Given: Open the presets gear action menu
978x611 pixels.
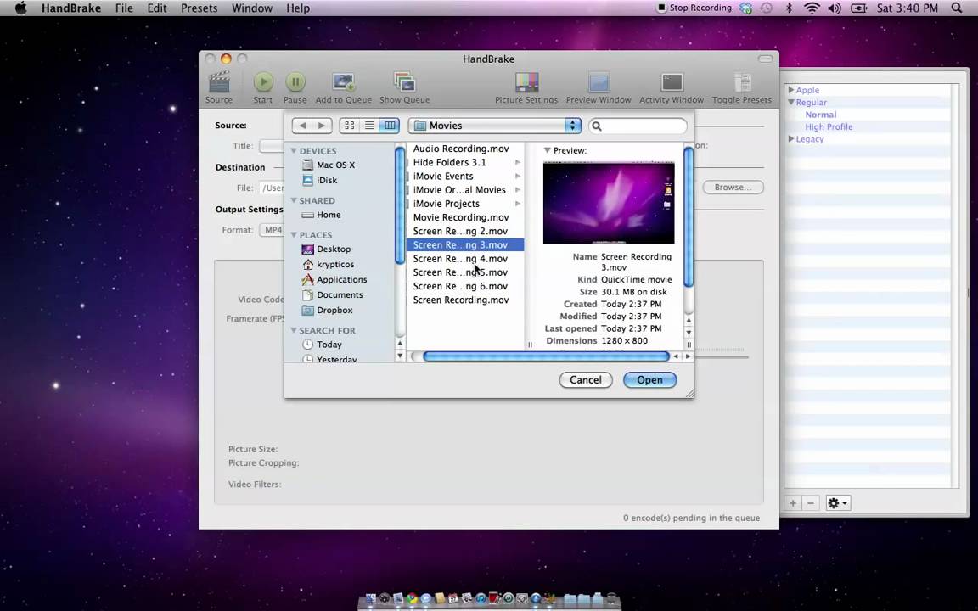Looking at the screenshot, I should coord(837,503).
